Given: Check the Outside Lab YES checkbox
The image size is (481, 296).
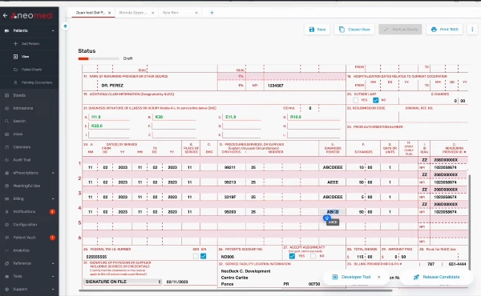Looking at the screenshot, I should click(355, 100).
